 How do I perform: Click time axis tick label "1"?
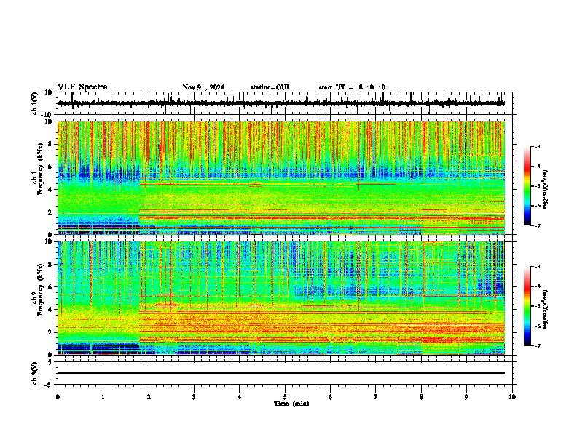103,397
